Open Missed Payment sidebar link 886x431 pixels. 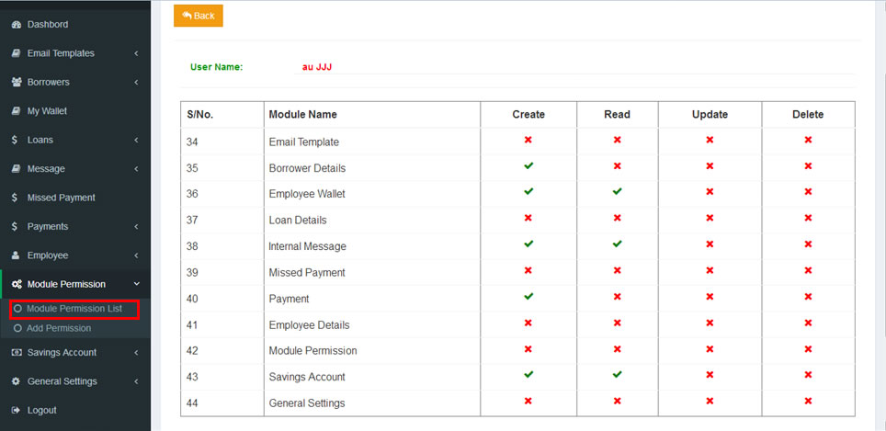coord(61,198)
